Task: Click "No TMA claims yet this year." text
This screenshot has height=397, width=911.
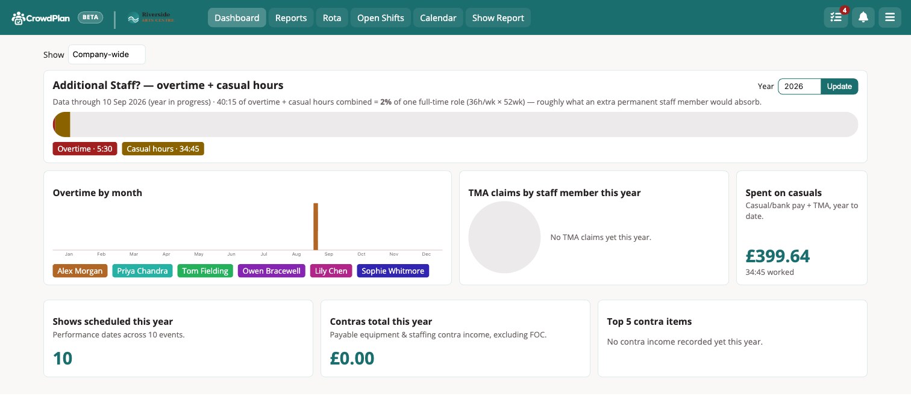Action: tap(601, 237)
